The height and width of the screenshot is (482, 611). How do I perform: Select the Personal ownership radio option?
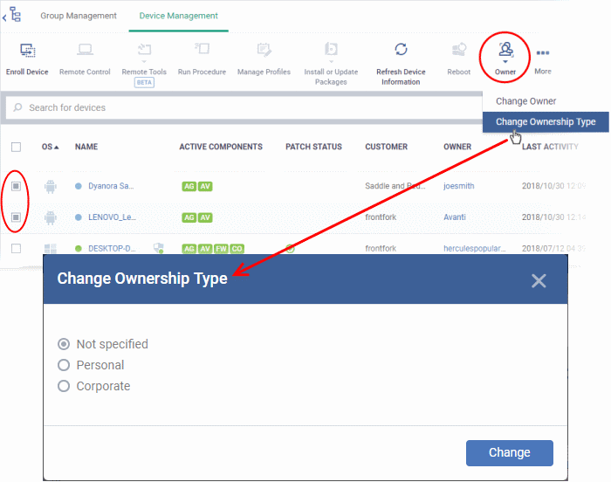[64, 365]
